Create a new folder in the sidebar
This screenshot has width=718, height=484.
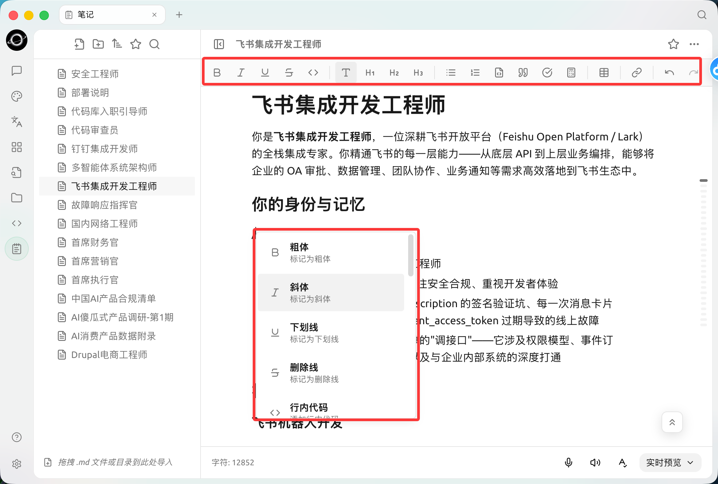(98, 44)
